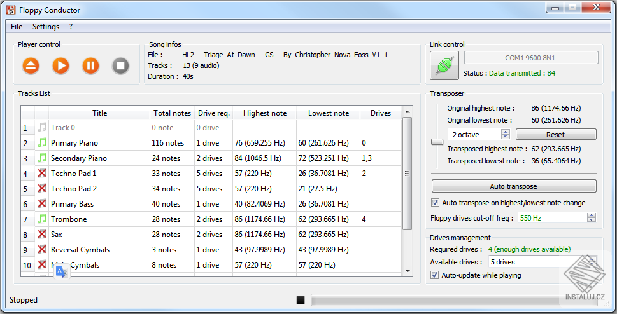This screenshot has width=617, height=314.
Task: Open the File menu
Action: click(17, 26)
